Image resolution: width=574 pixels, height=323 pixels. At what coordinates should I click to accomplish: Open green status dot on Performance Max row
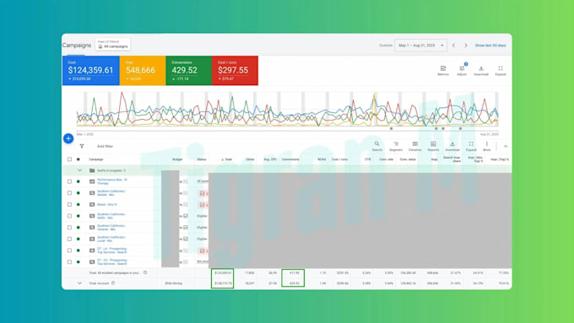79,181
